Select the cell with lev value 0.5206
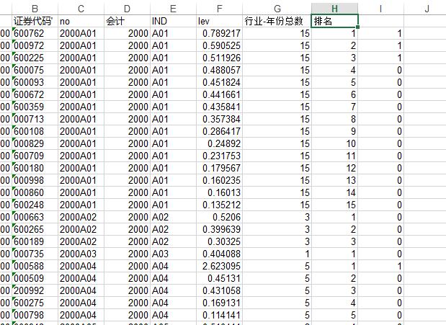Screen dimensions: 446x325 219,217
